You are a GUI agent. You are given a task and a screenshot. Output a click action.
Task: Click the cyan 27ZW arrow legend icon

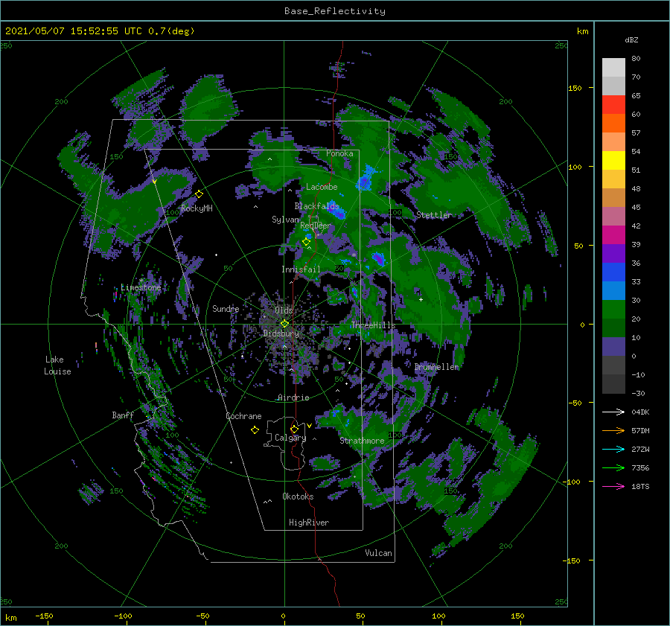tap(613, 449)
